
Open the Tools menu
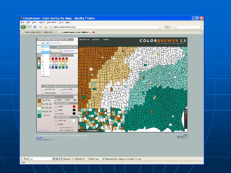click(61, 22)
